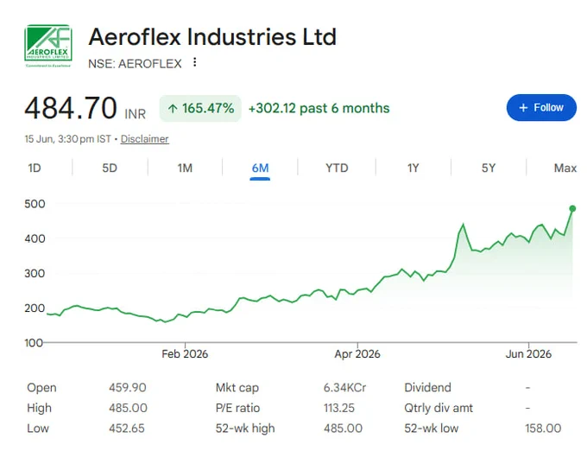
Task: Click the Apr 2026 axis label
Action: (x=357, y=354)
